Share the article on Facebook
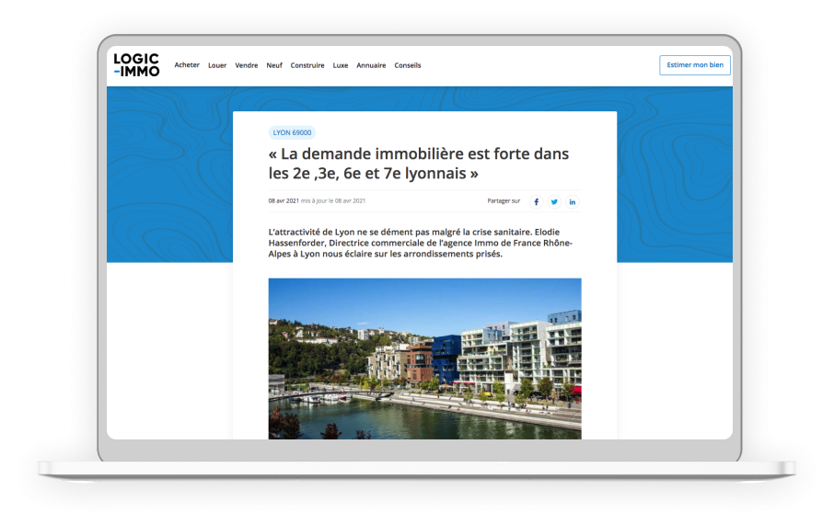 click(x=537, y=202)
